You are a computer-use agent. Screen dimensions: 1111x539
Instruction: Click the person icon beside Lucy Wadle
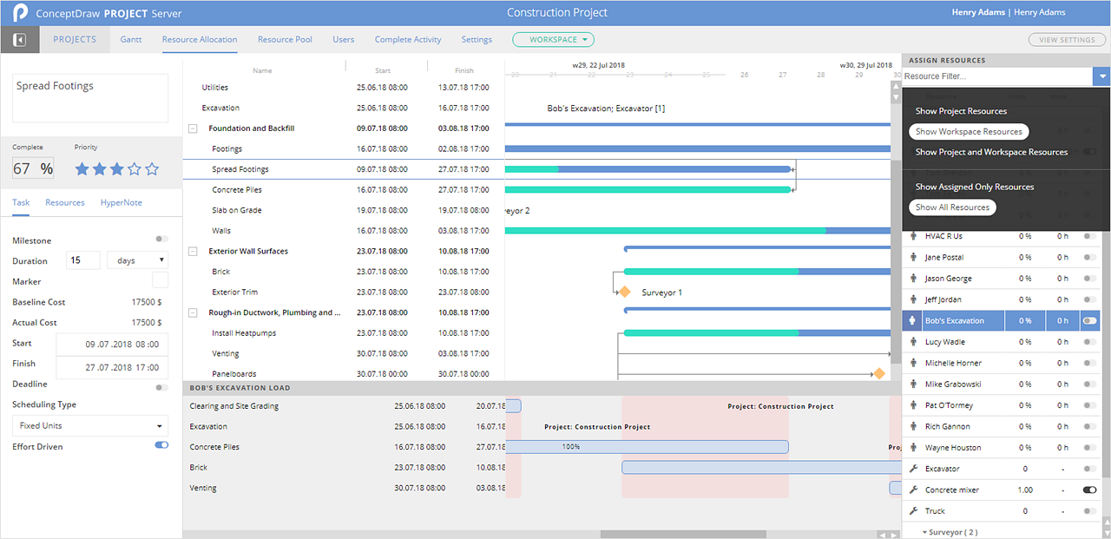coord(913,342)
